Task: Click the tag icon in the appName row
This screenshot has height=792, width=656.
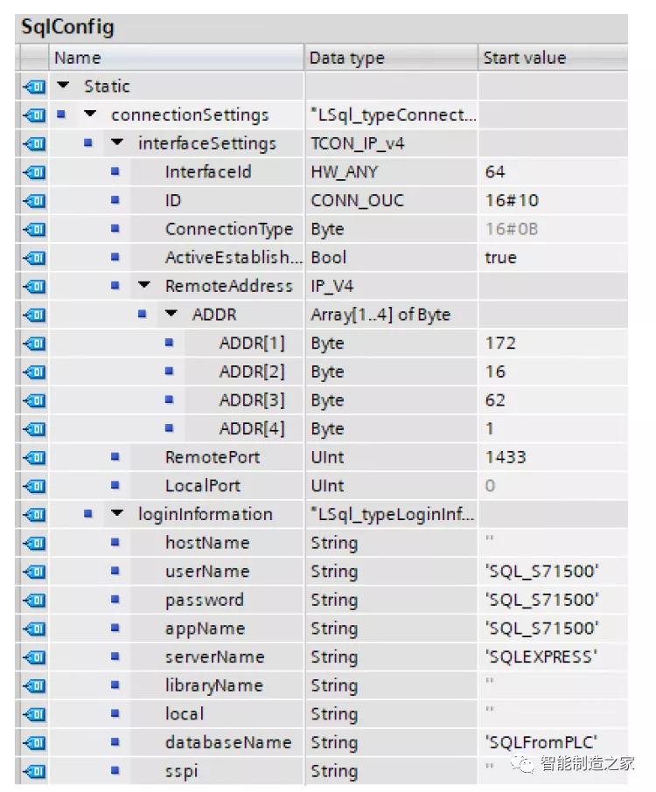Action: (x=34, y=629)
